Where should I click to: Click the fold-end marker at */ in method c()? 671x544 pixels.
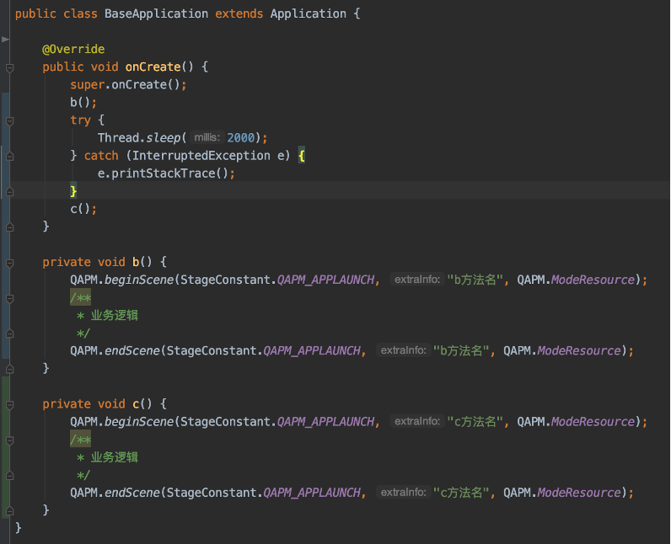(9, 475)
